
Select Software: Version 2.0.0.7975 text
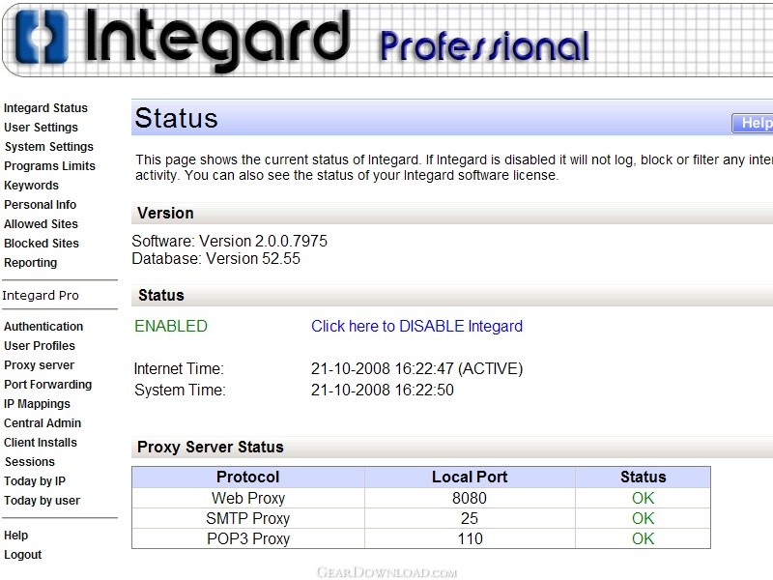[x=229, y=241]
